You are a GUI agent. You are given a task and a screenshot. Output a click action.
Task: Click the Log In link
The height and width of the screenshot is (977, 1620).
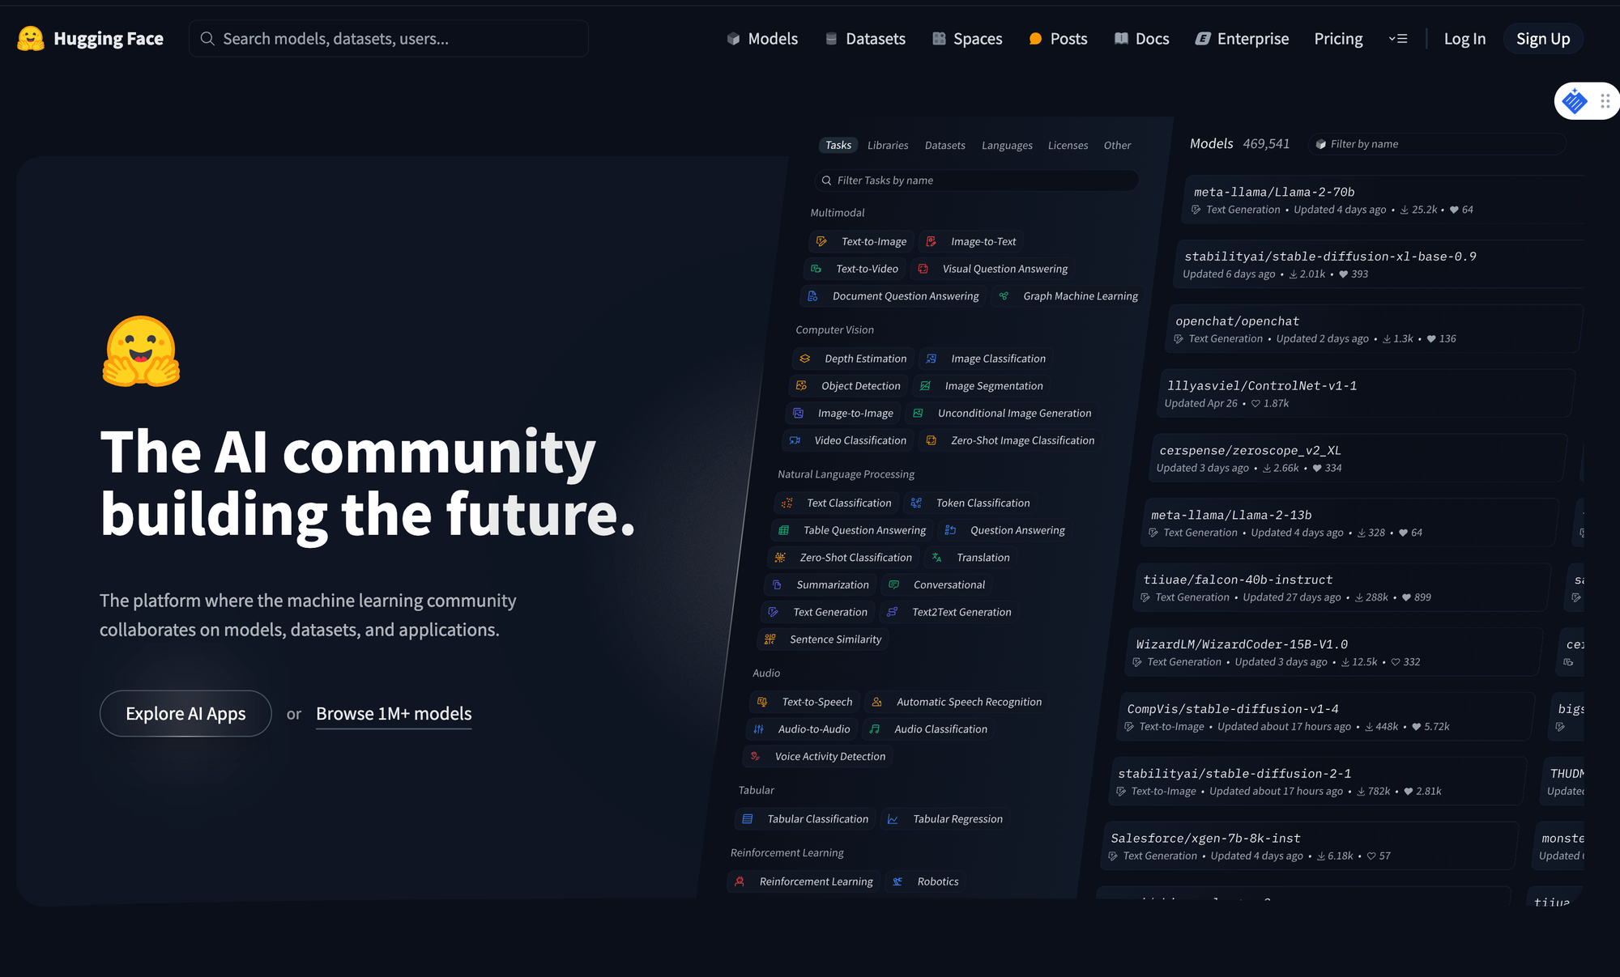pyautogui.click(x=1464, y=39)
